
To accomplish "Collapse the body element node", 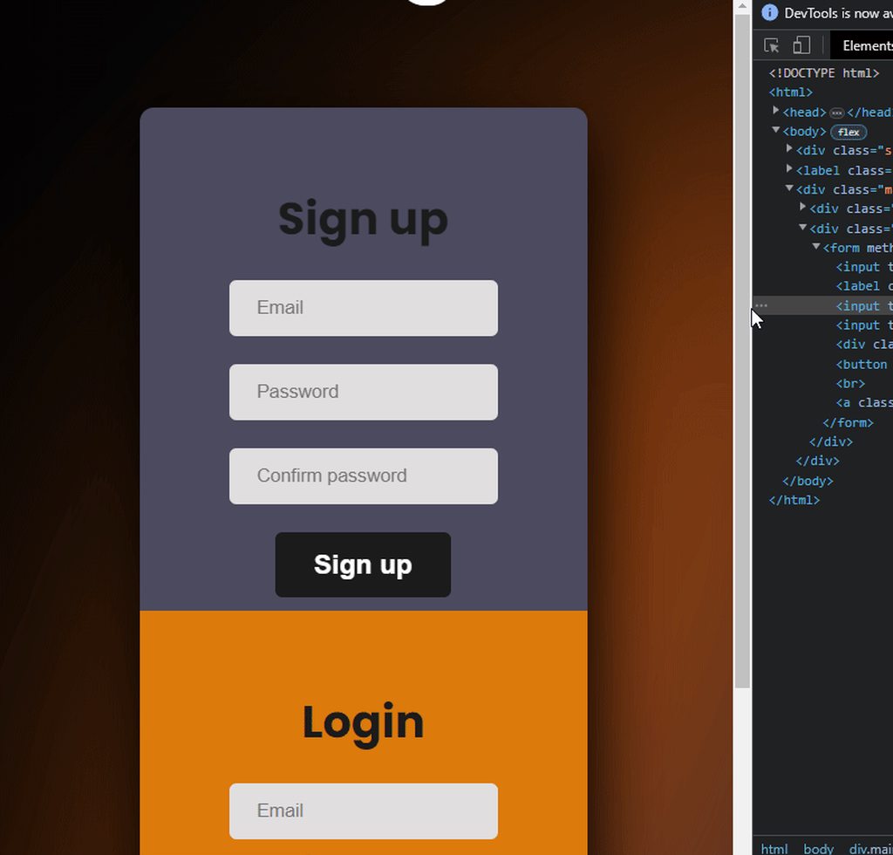I will click(775, 131).
